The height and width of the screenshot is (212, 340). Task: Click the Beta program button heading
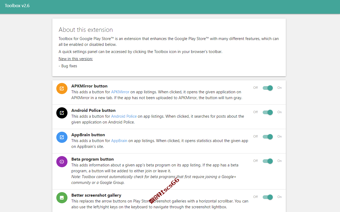click(92, 159)
